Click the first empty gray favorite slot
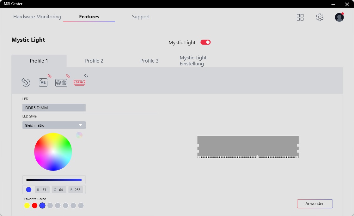Viewport: 354px width, 216px height. tap(50, 205)
